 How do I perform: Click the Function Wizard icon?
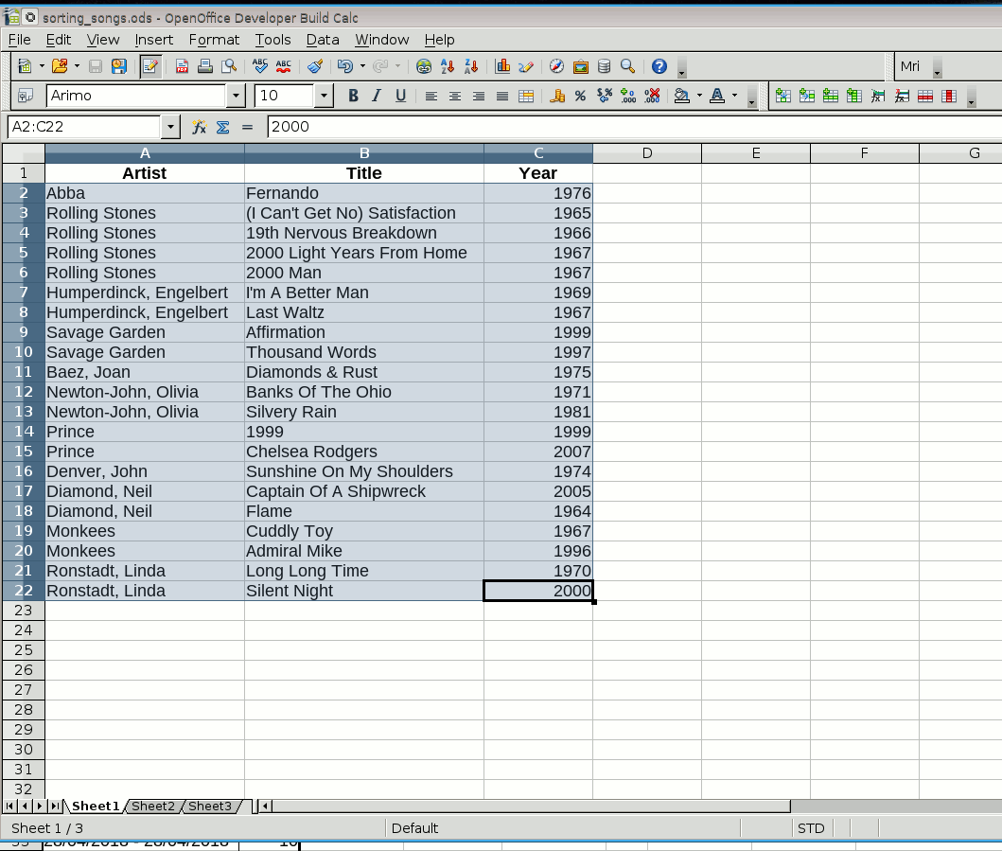199,127
